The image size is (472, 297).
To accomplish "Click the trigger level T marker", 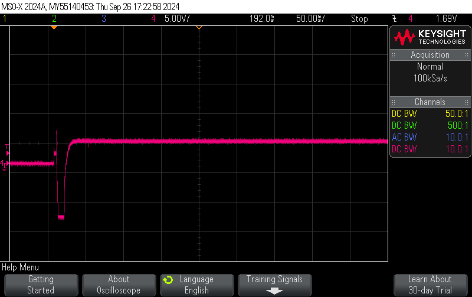I will pyautogui.click(x=6, y=145).
